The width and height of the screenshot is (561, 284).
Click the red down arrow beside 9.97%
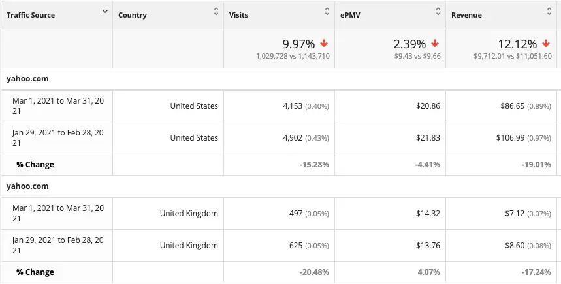click(324, 44)
